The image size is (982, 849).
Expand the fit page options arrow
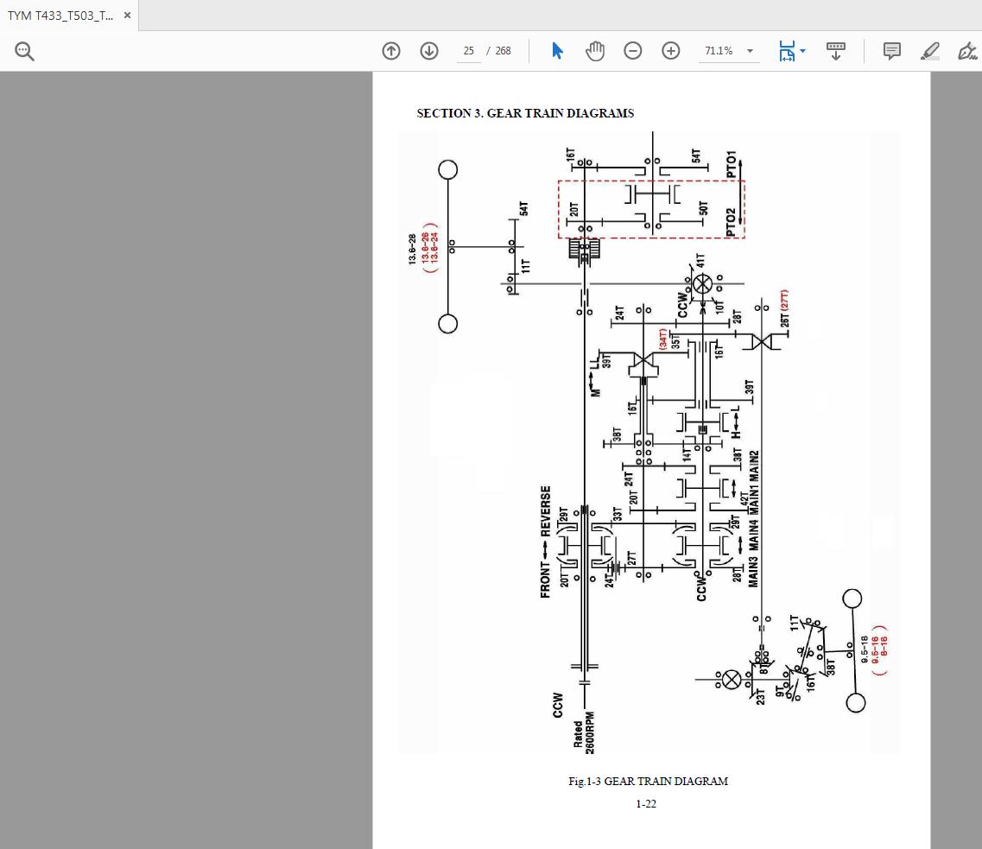click(803, 51)
